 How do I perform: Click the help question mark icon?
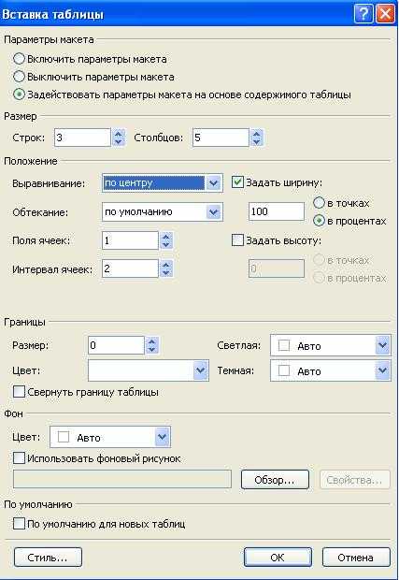click(363, 14)
